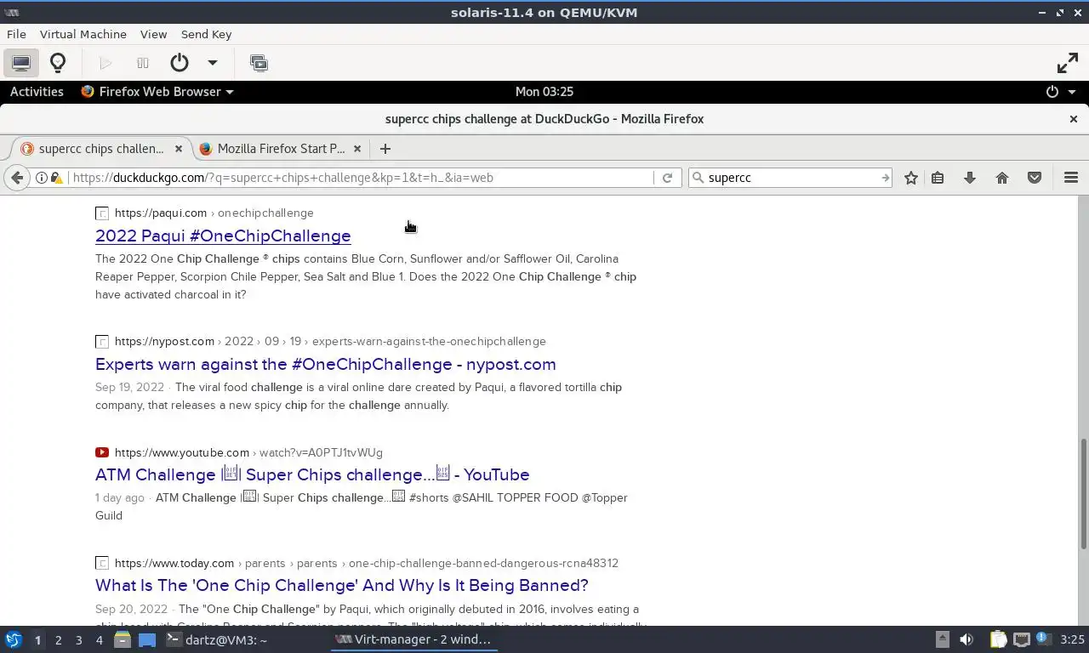Open the manage VM snapshots icon
This screenshot has width=1089, height=653.
259,63
